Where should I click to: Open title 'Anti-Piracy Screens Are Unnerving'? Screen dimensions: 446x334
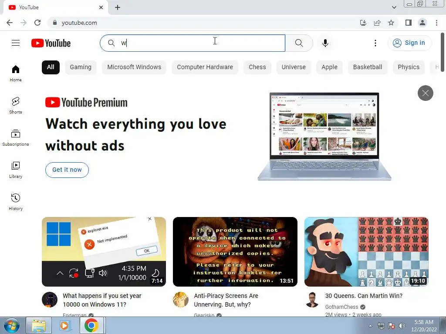click(x=226, y=300)
